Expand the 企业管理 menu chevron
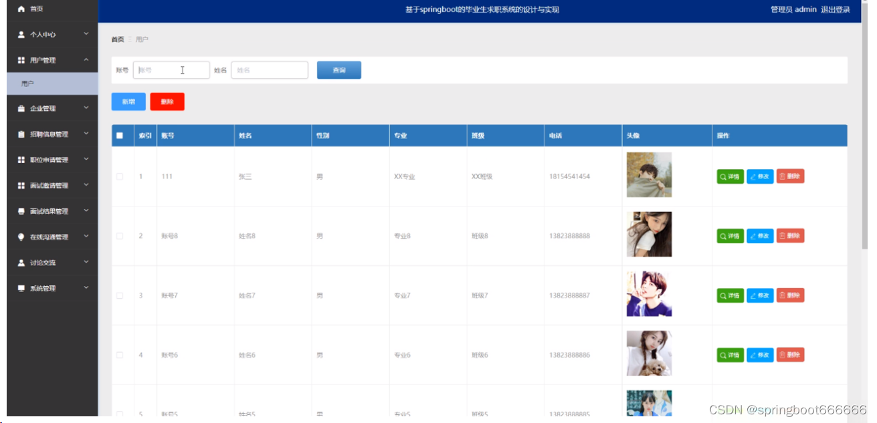Screen dimensions: 877x423 tap(86, 108)
